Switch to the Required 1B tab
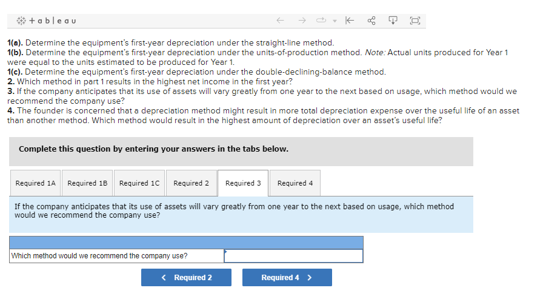 pyautogui.click(x=87, y=183)
